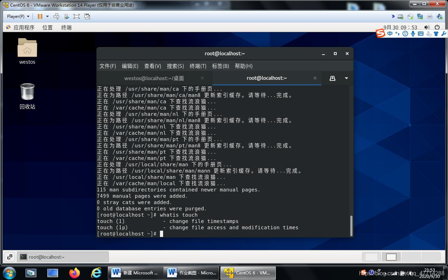Click the CD/DVD drive device icon
The width and height of the screenshot is (448, 280).
(410, 16)
